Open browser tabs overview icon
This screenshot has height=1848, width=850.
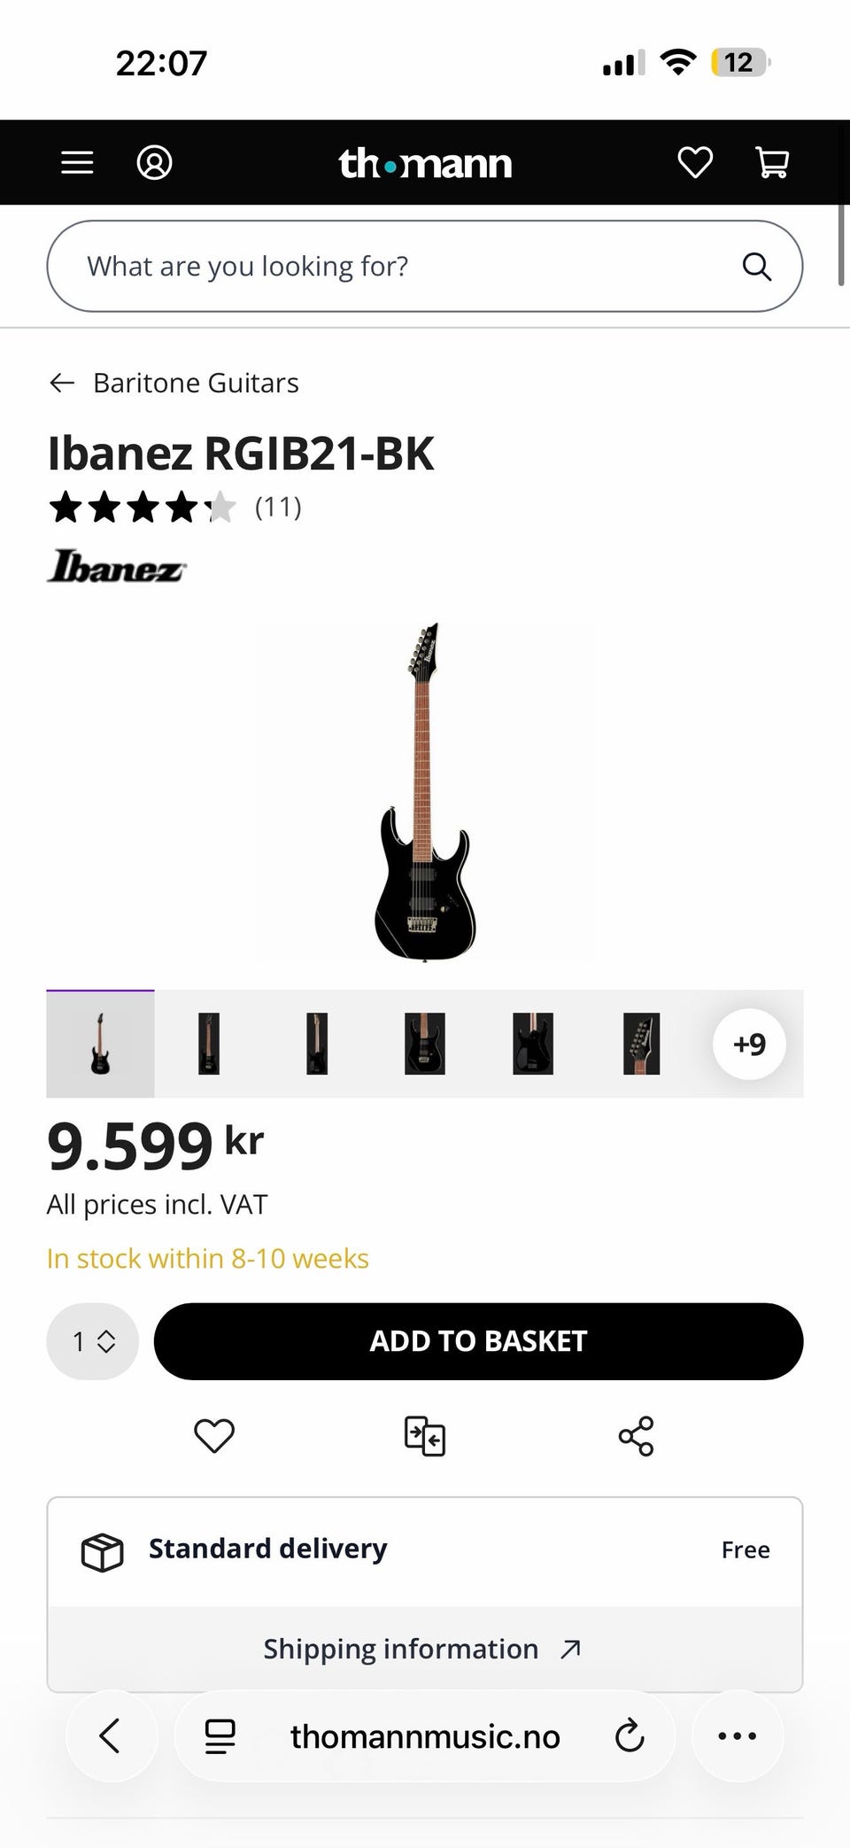click(220, 1735)
